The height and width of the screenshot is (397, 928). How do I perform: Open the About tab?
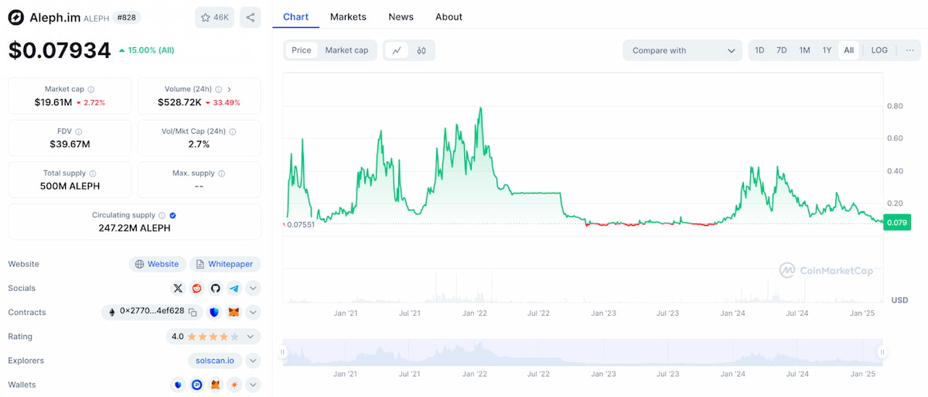(449, 16)
